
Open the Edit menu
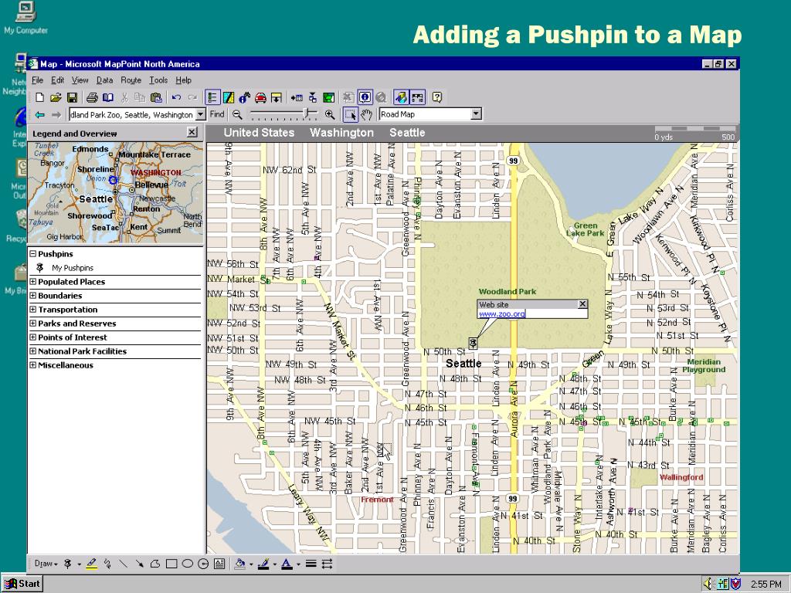57,80
